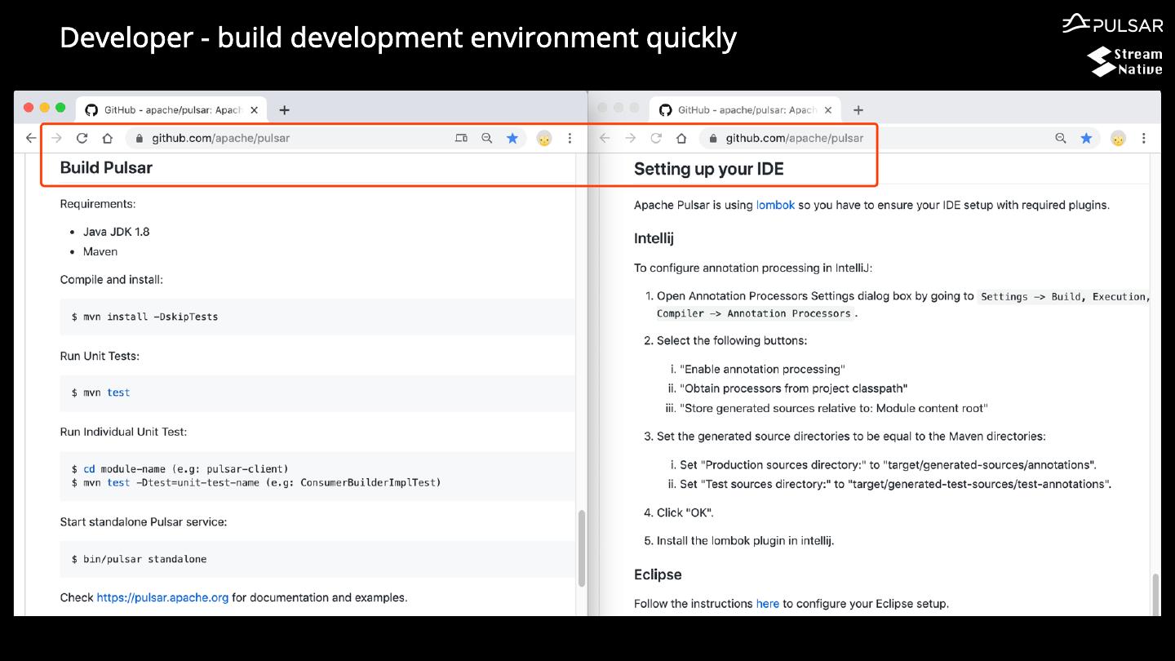
Task: Open a new tab in left browser
Action: coord(284,110)
